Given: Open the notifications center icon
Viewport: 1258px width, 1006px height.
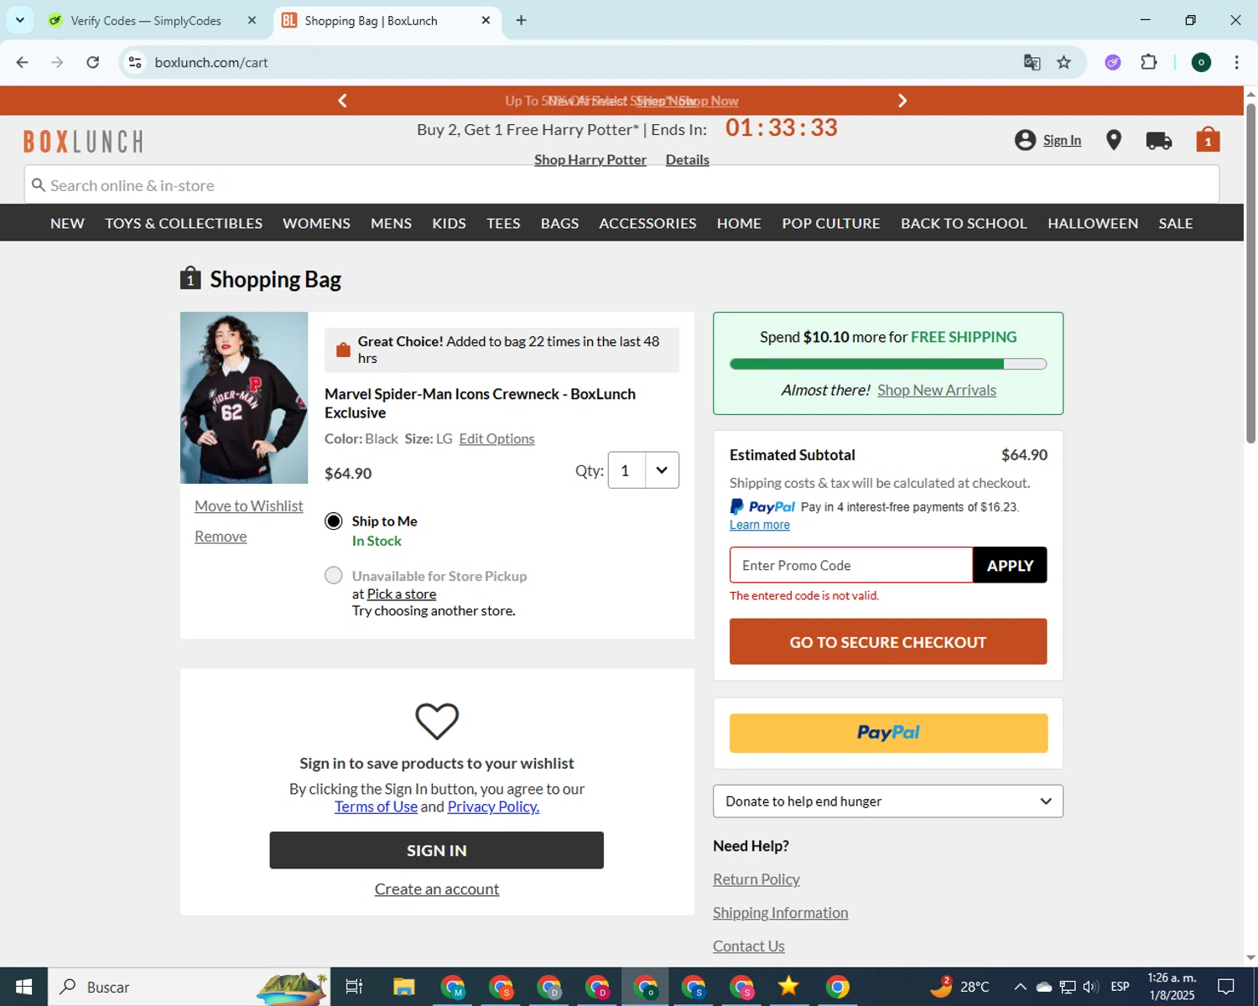Looking at the screenshot, I should click(x=1225, y=987).
